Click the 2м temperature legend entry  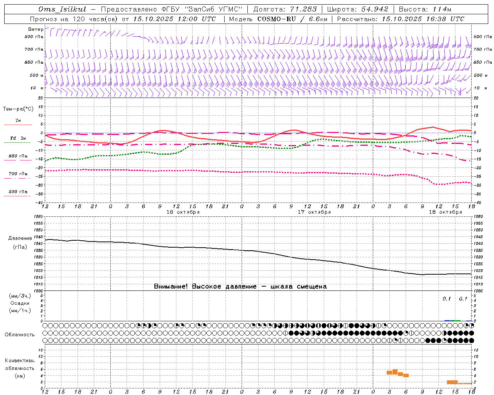(18, 121)
